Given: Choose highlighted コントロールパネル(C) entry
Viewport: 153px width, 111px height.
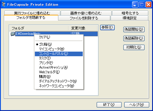Looking at the screenshot, I should 59,54.
